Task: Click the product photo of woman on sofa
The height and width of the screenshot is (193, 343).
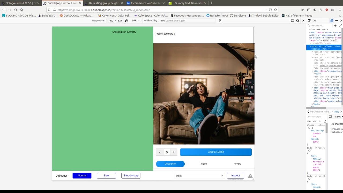Action: point(204,94)
